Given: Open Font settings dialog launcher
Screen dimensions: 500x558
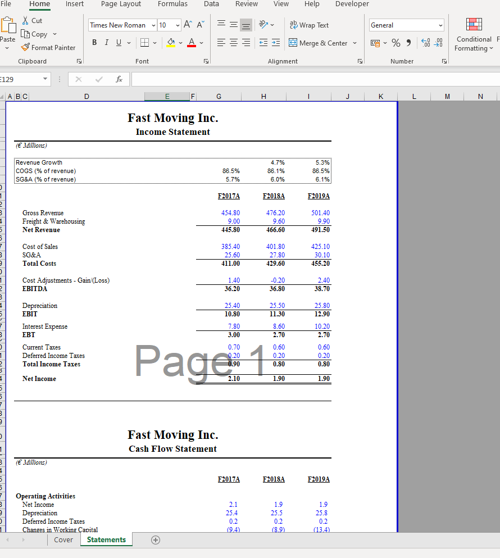Looking at the screenshot, I should click(x=206, y=61).
